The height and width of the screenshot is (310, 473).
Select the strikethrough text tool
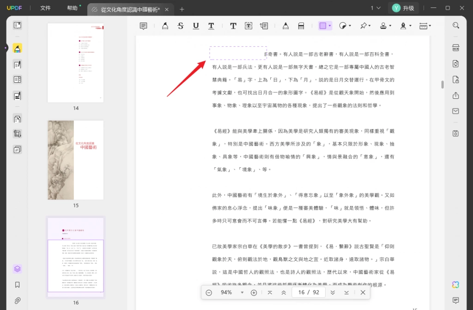coord(181,26)
